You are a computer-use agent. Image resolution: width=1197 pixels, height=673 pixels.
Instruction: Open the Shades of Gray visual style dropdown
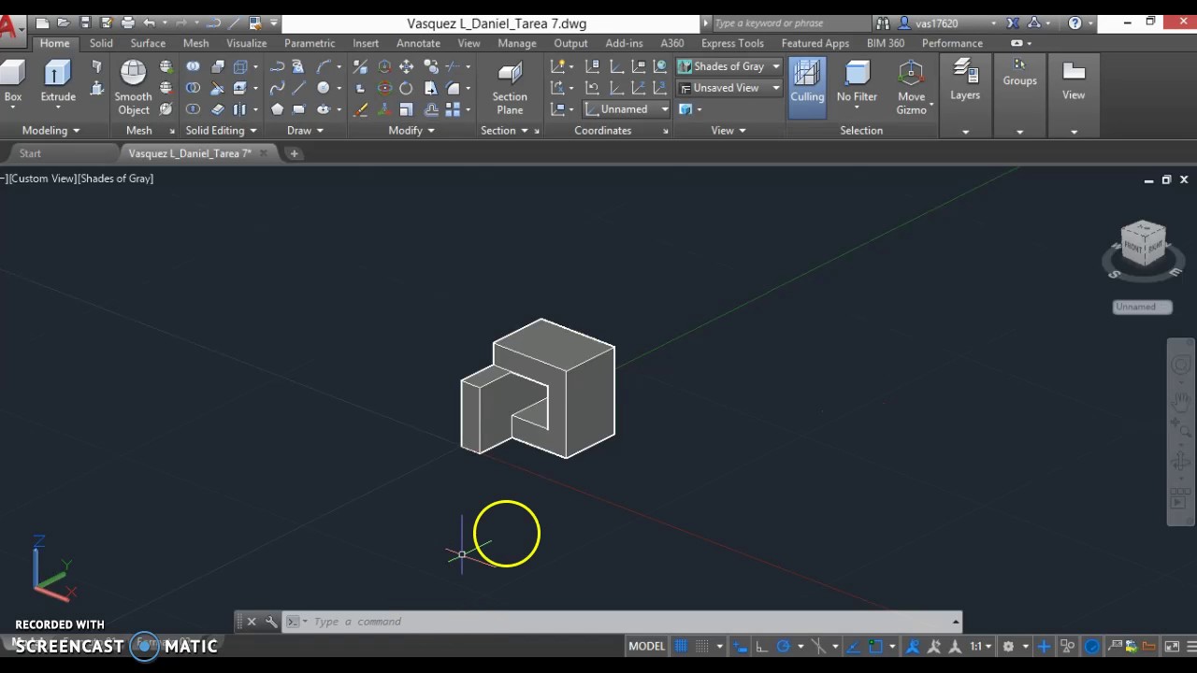click(729, 66)
